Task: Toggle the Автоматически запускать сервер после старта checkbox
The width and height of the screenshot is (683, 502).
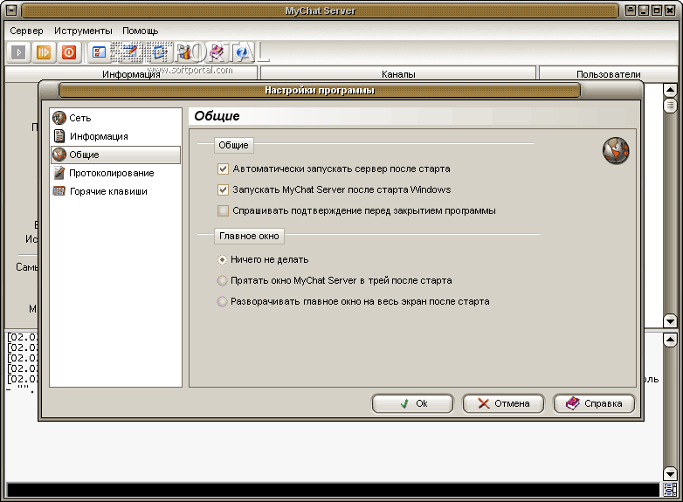Action: click(x=223, y=168)
